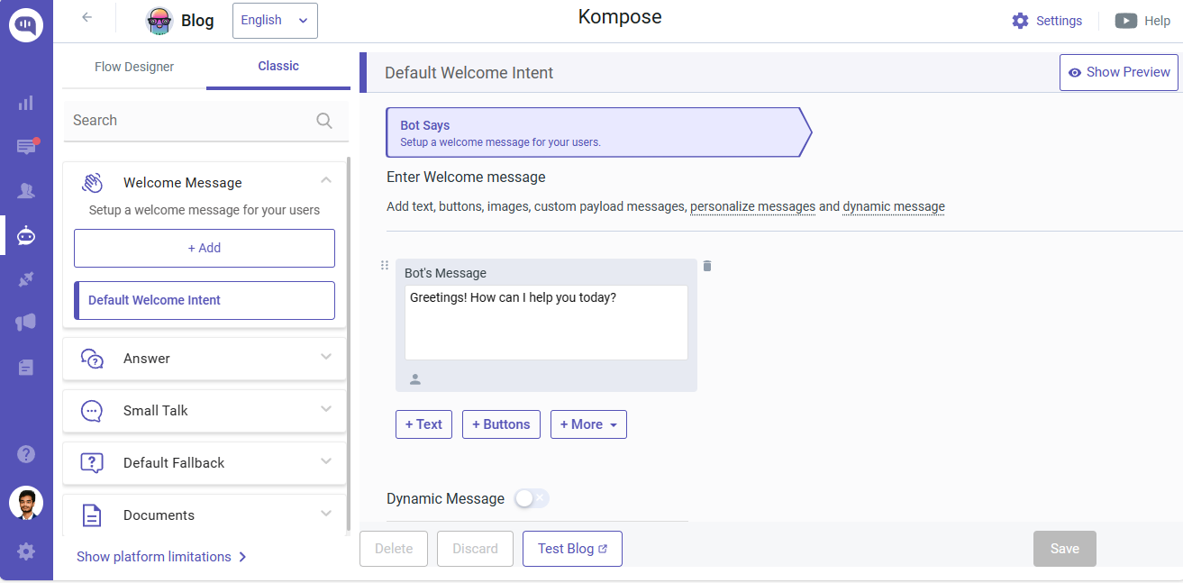Click Show platform limitations link
Viewport: 1183px width, 583px height.
point(161,557)
